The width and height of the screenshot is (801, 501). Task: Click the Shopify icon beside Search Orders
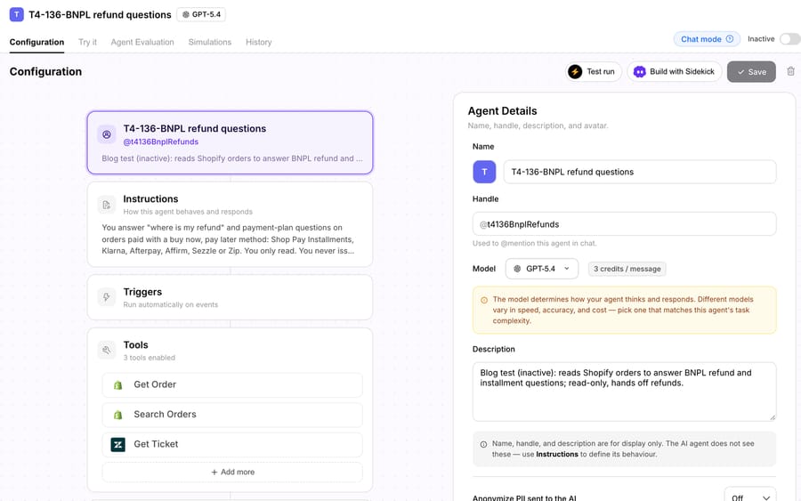coord(118,415)
